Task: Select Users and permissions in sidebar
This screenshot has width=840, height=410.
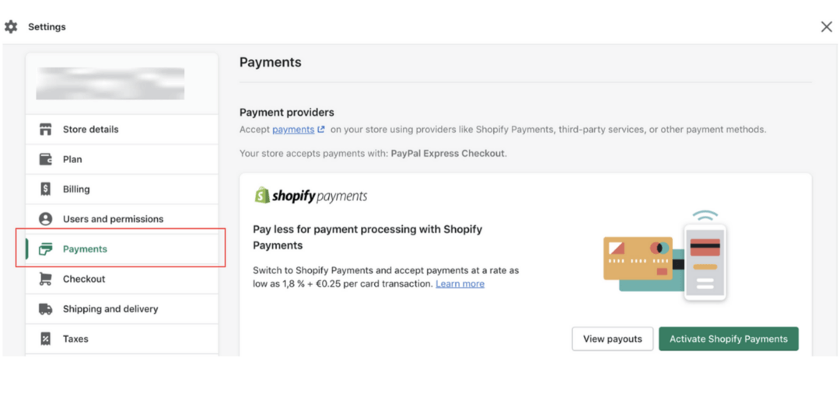Action: (114, 219)
